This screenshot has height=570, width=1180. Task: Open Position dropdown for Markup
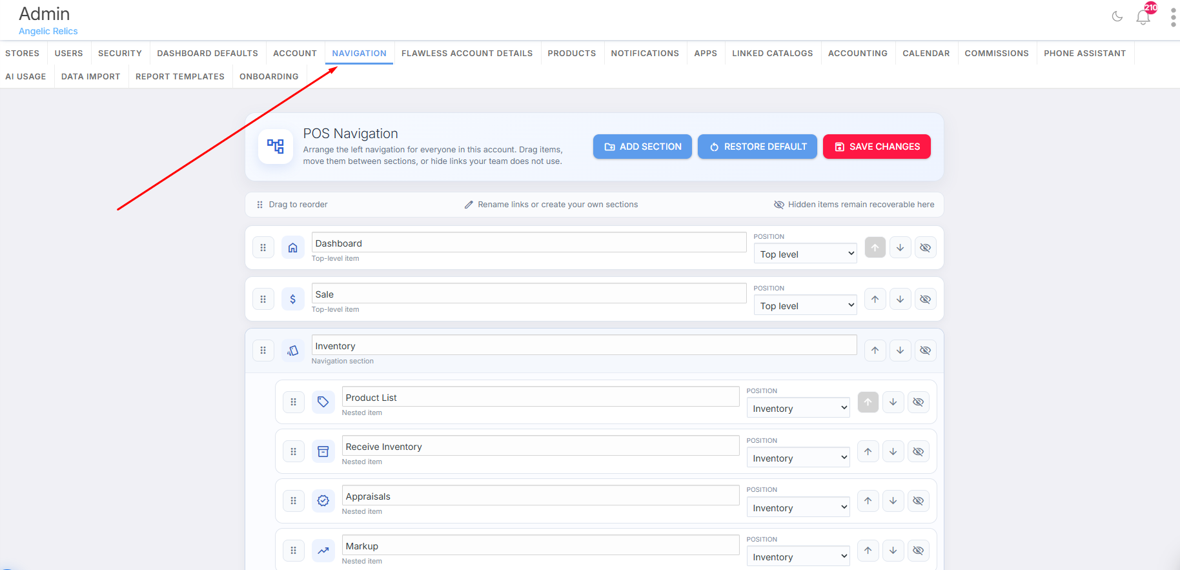[799, 556]
